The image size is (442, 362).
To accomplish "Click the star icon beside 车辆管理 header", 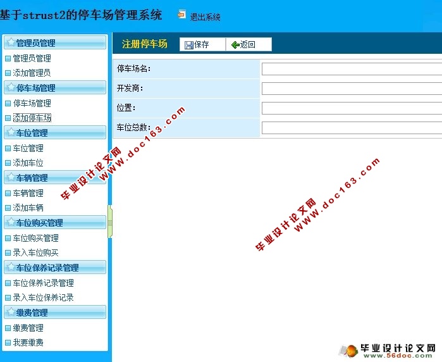I will tap(10, 178).
